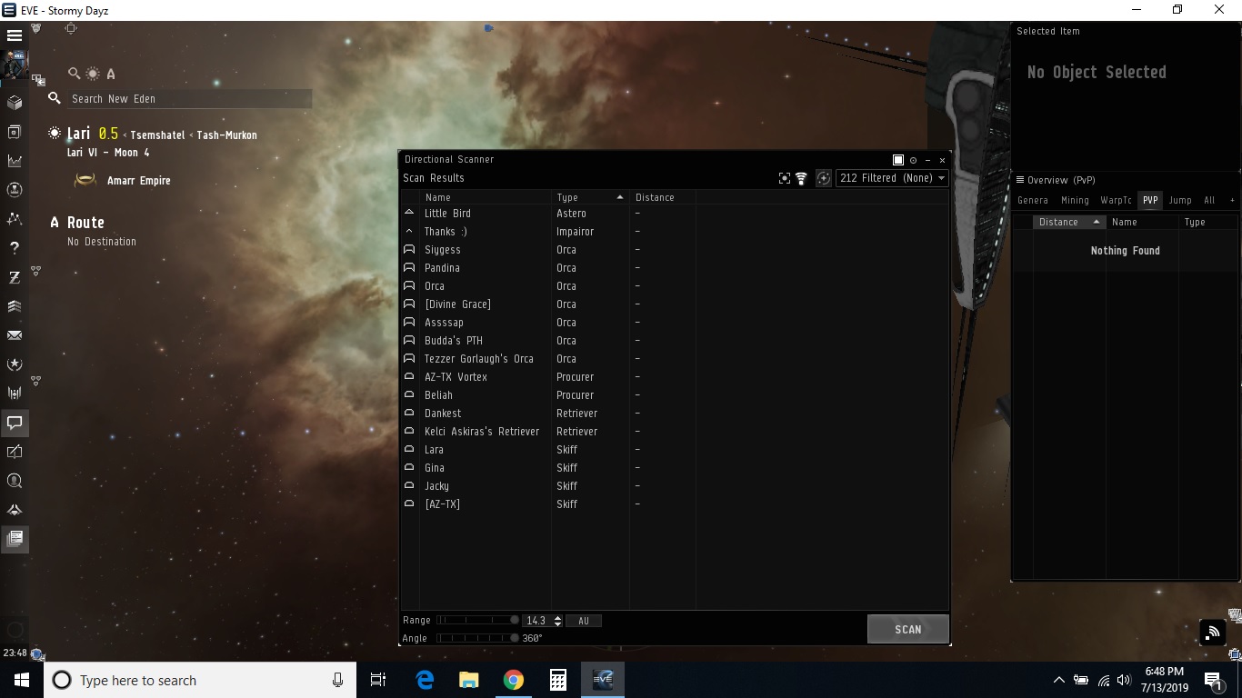Toggle the scan cone wifi-style icon
This screenshot has width=1242, height=698.
pos(801,178)
